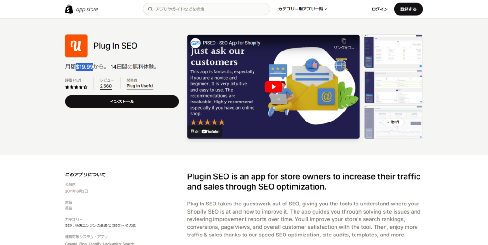
Task: Open first dashboard screenshot thumbnail
Action: [x=393, y=51]
